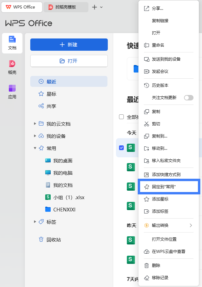This screenshot has height=287, width=202.
Task: Expand the 我的云文档 tree node
Action: click(35, 124)
